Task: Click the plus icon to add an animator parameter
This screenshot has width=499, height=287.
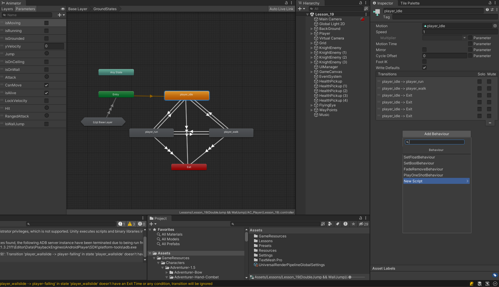Action: 58,15
